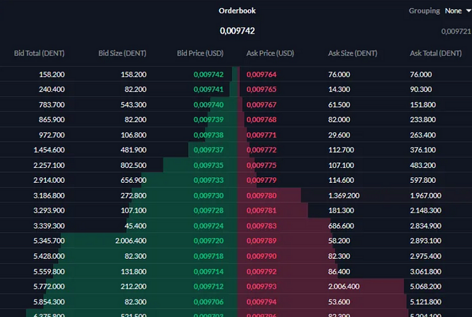Viewport: 472px width, 317px height.
Task: Select ask price 0,009779
Action: pyautogui.click(x=262, y=180)
